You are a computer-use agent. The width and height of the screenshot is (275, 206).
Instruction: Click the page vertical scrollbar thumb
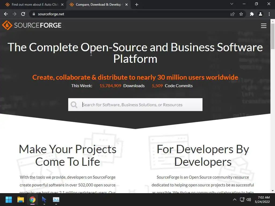coord(273,36)
